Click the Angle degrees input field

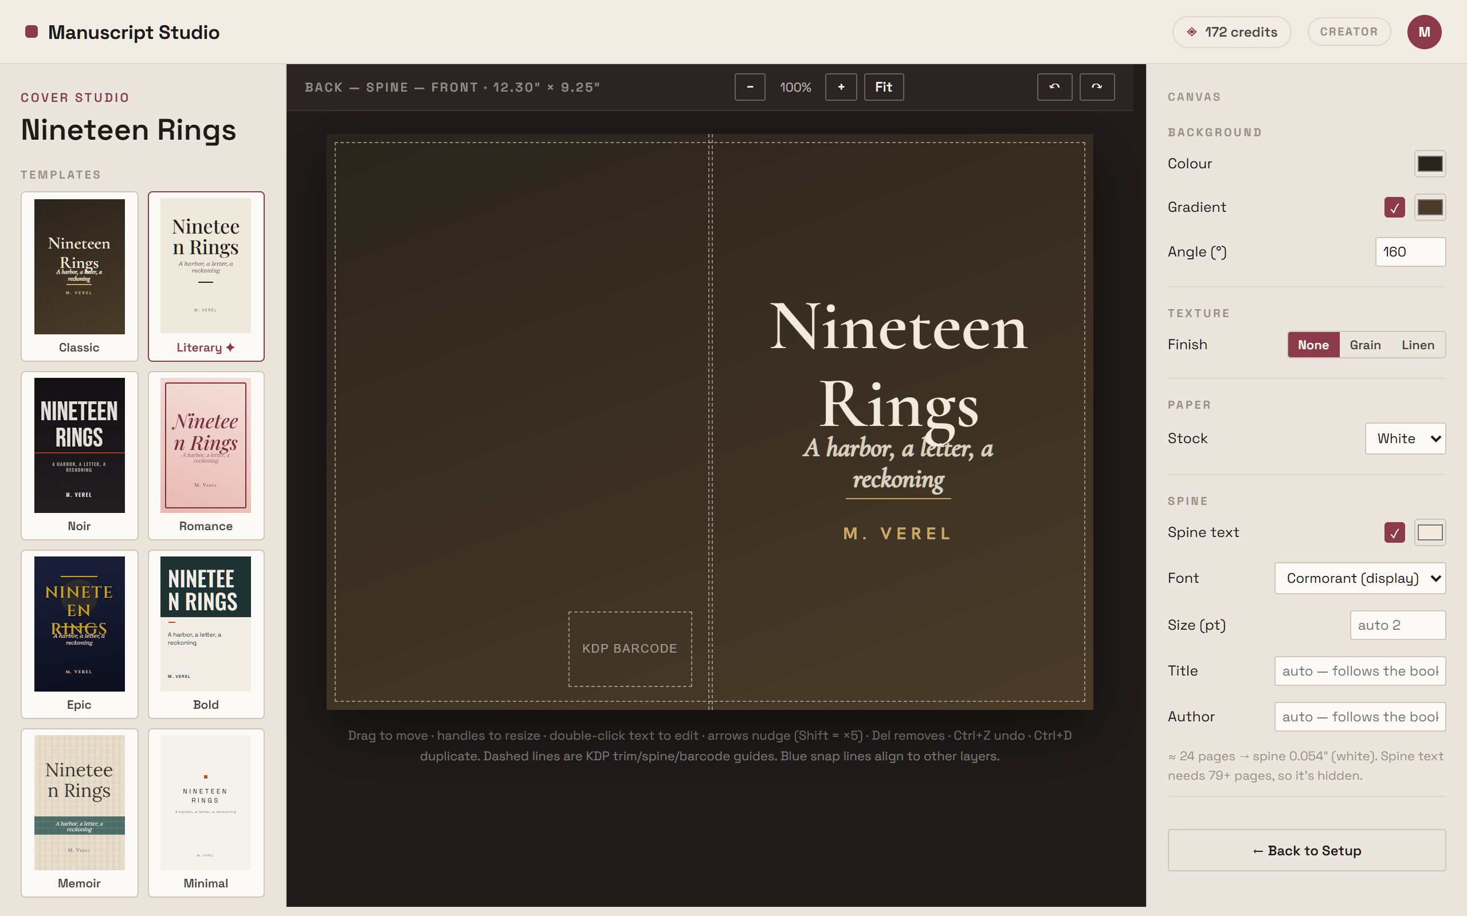tap(1410, 251)
